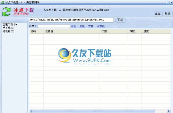Sort by 页数 column header
The height and width of the screenshot is (113, 173).
coord(134,31)
